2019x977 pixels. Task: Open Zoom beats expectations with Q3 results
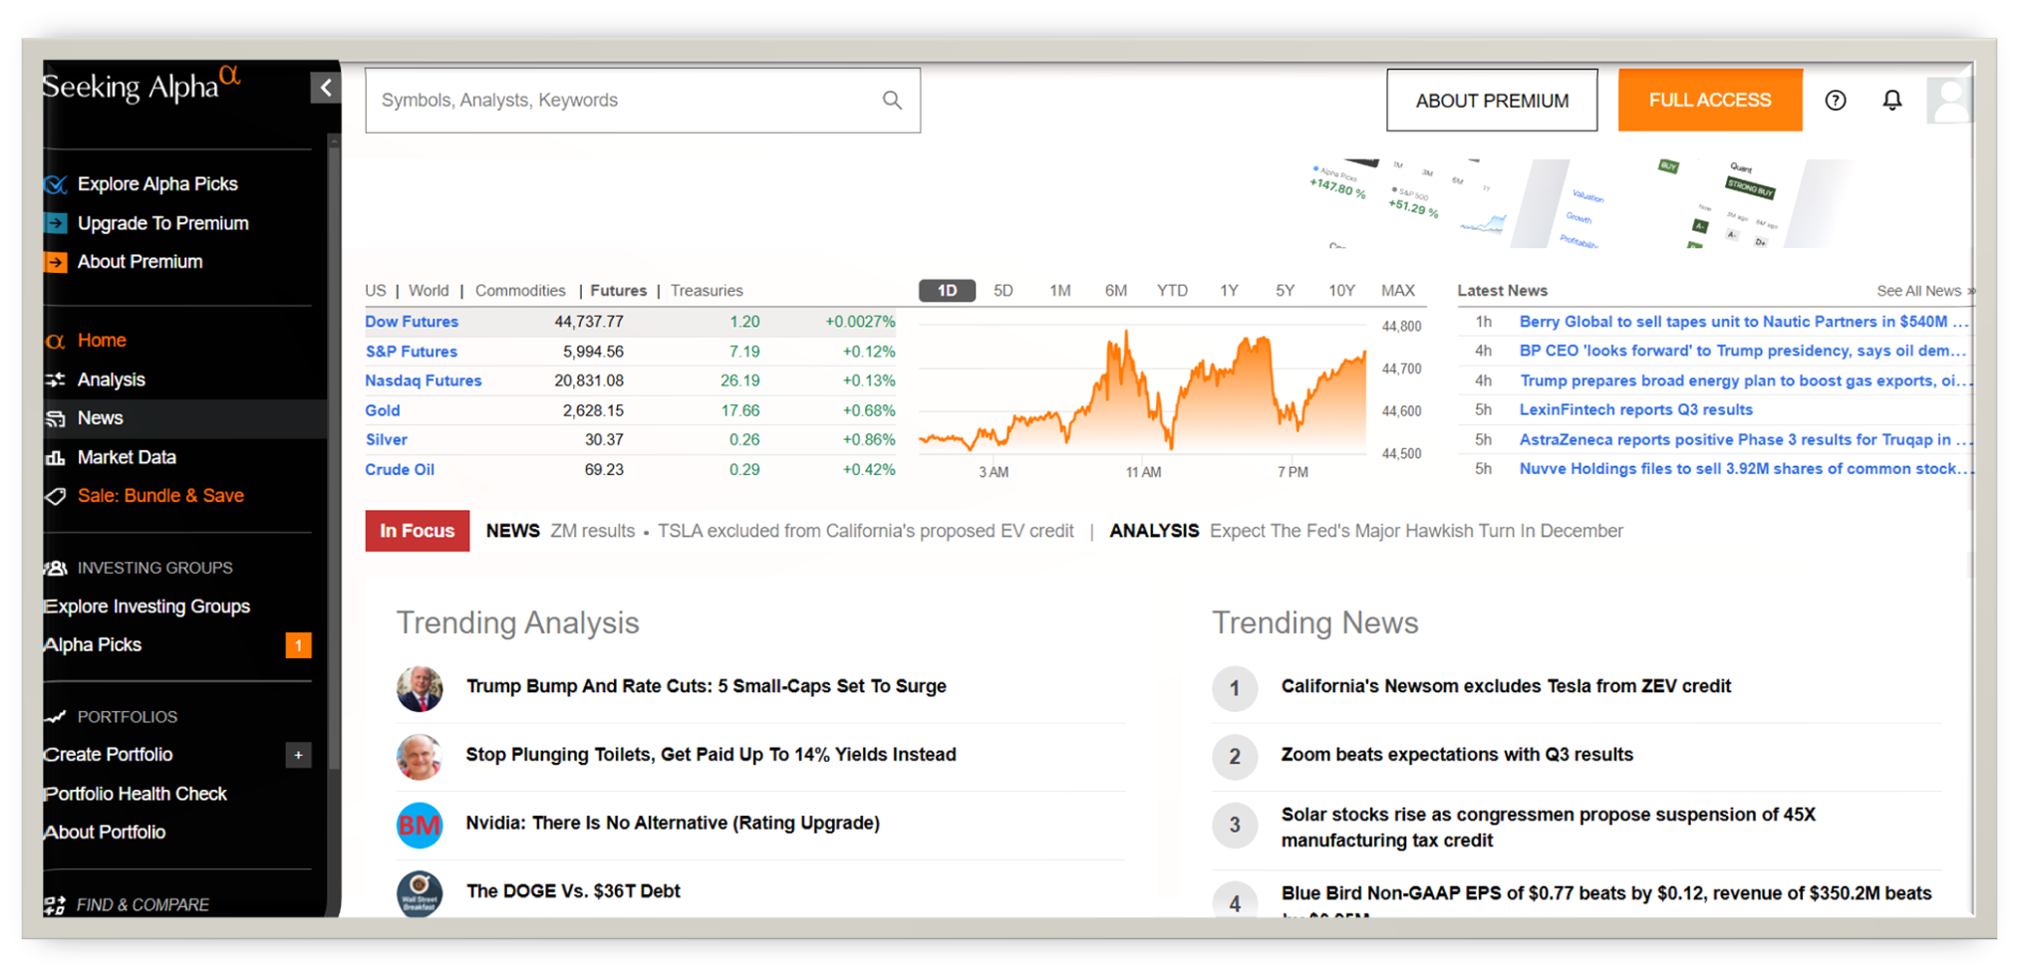(x=1457, y=755)
